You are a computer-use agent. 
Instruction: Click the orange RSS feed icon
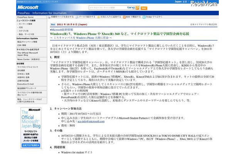tap(124, 17)
